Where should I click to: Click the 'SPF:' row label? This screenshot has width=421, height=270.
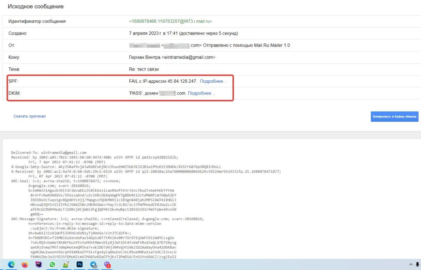pos(13,81)
